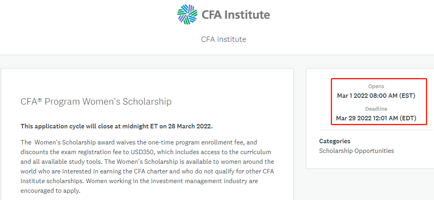Click the bold application cycle closing notice

117,126
